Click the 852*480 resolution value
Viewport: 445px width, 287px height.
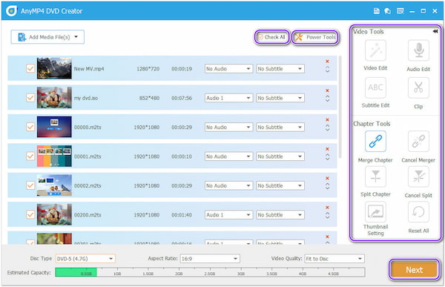coord(149,98)
